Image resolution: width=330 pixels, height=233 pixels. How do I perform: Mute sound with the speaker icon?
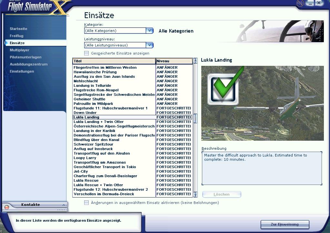pyautogui.click(x=300, y=3)
